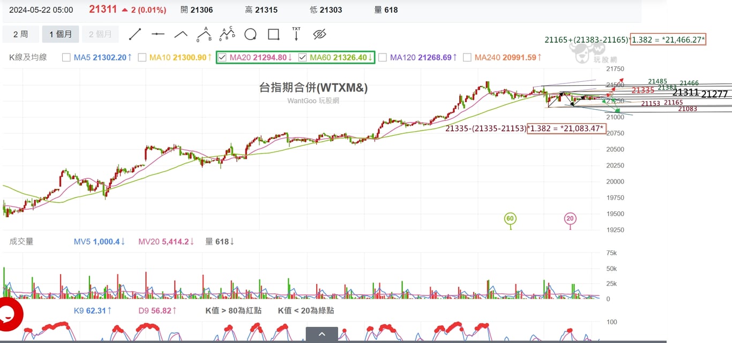Click the 21083 price level label
732x343 pixels.
tap(688, 109)
